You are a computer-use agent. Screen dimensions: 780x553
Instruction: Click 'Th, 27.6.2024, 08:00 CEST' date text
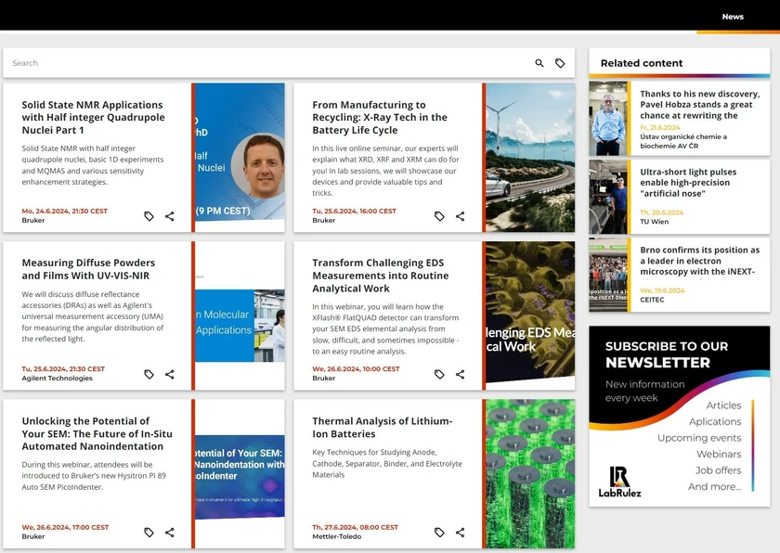click(x=355, y=527)
